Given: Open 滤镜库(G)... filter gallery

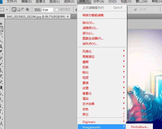Looking at the screenshot, I should (90, 28).
